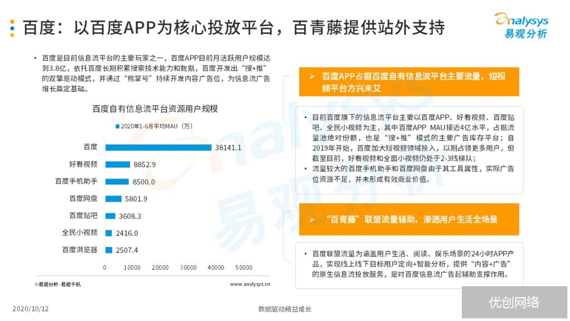Click the Analysys 易观分析 logo
Screen dimensions: 570x321
[x=521, y=25]
